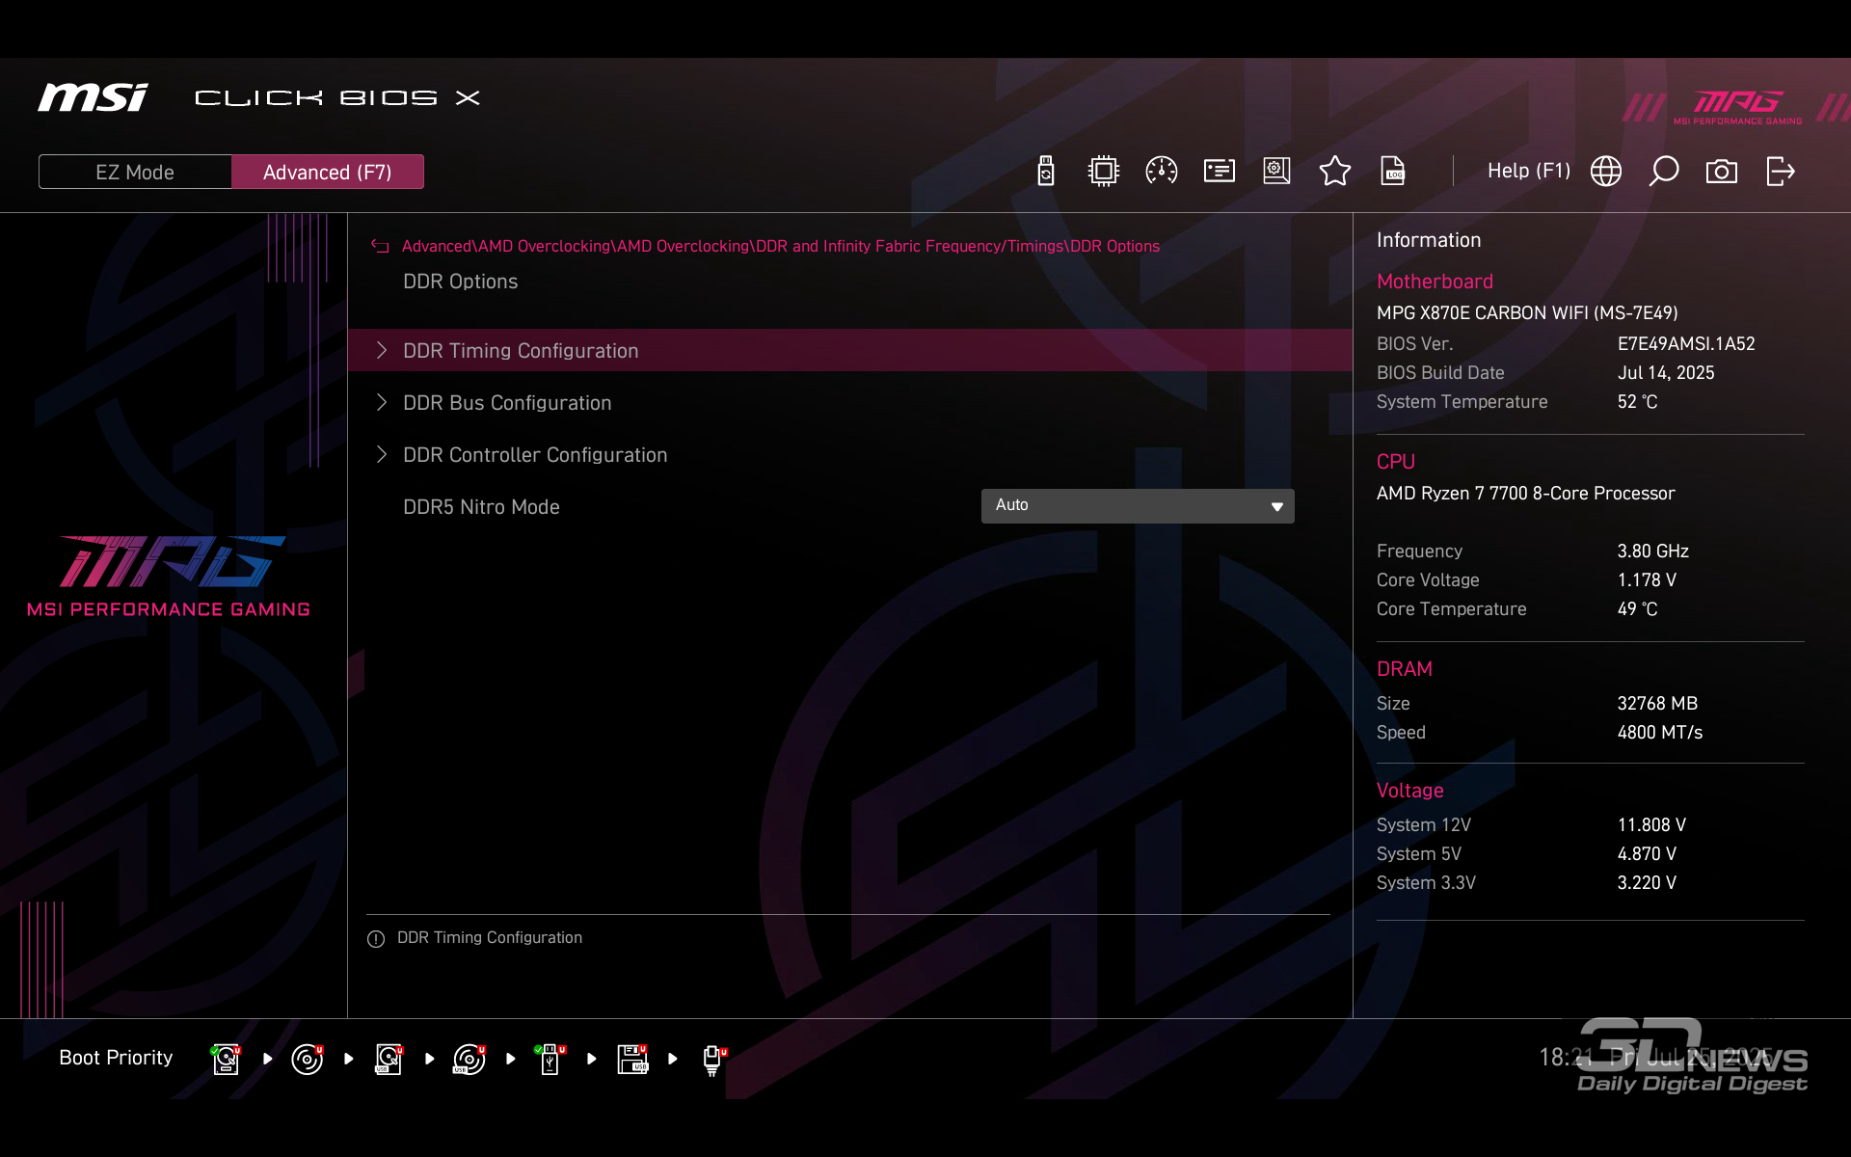Click the help text DDR Timing Configuration at bottom
The image size is (1851, 1157).
point(490,938)
